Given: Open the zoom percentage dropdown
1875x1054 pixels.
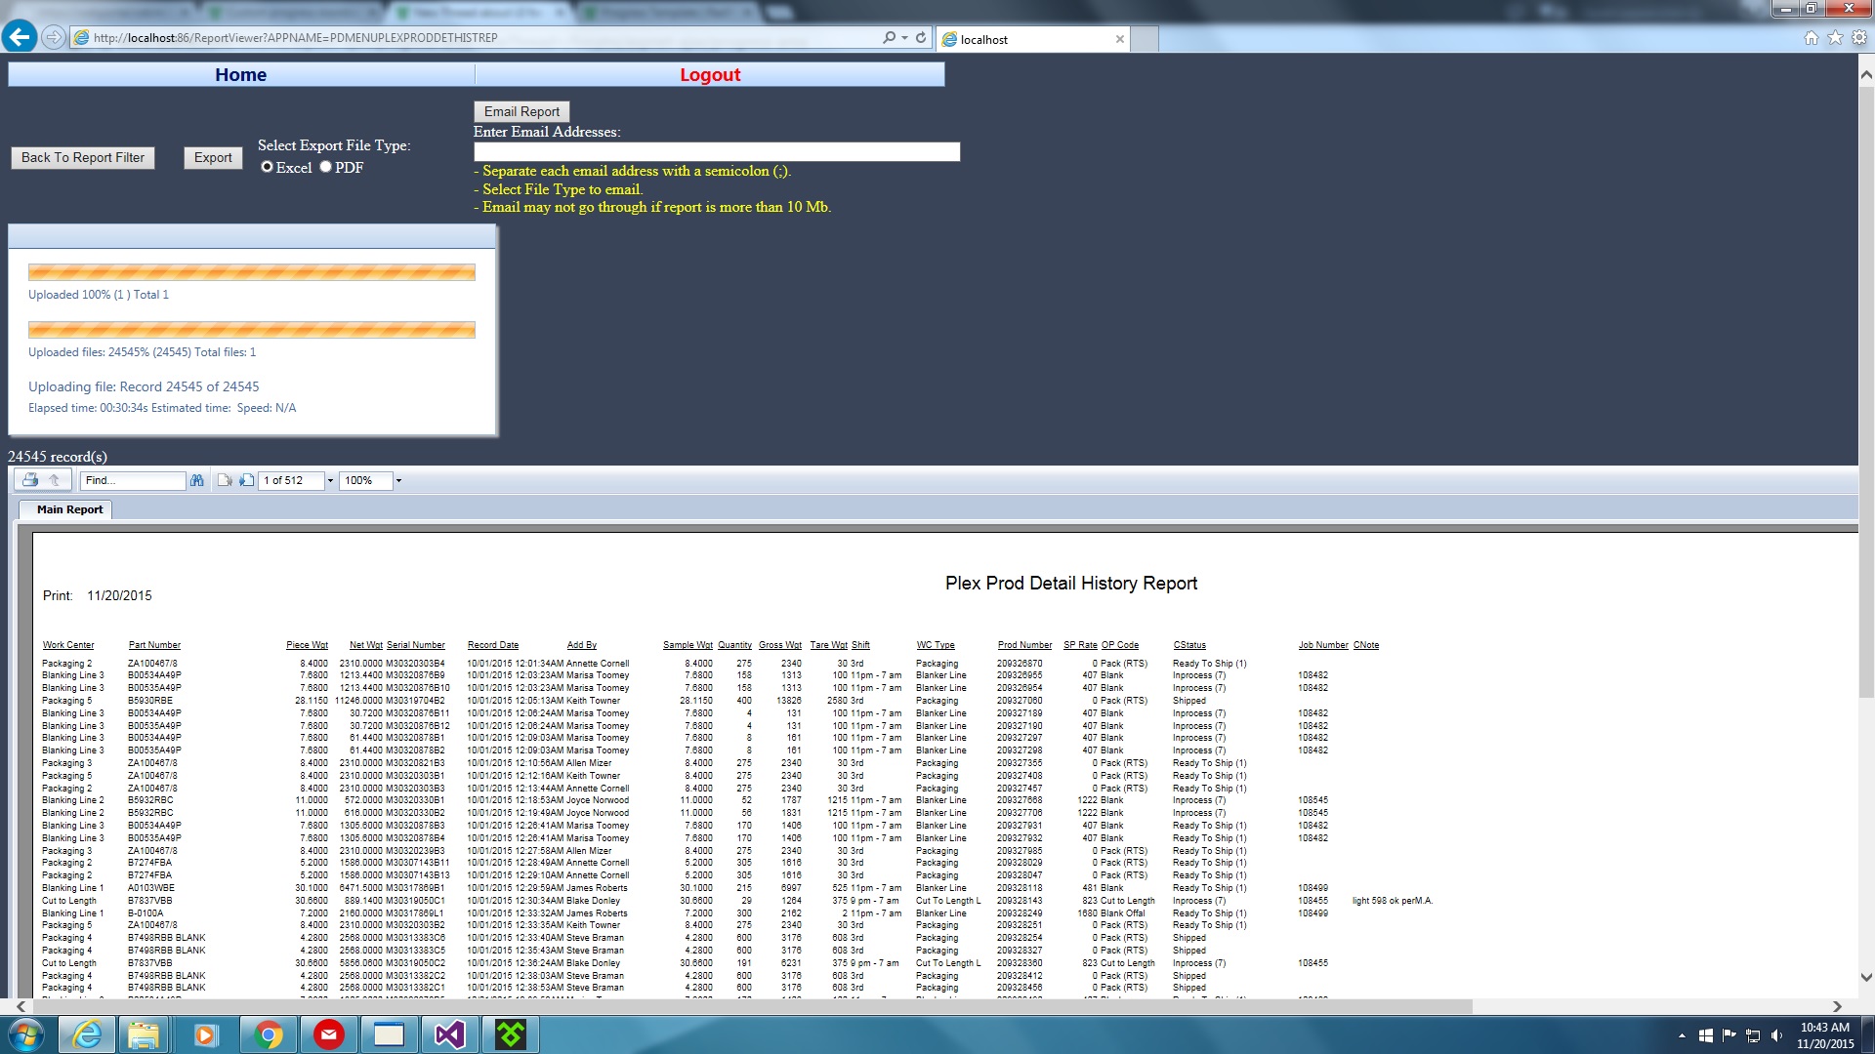Looking at the screenshot, I should point(398,480).
